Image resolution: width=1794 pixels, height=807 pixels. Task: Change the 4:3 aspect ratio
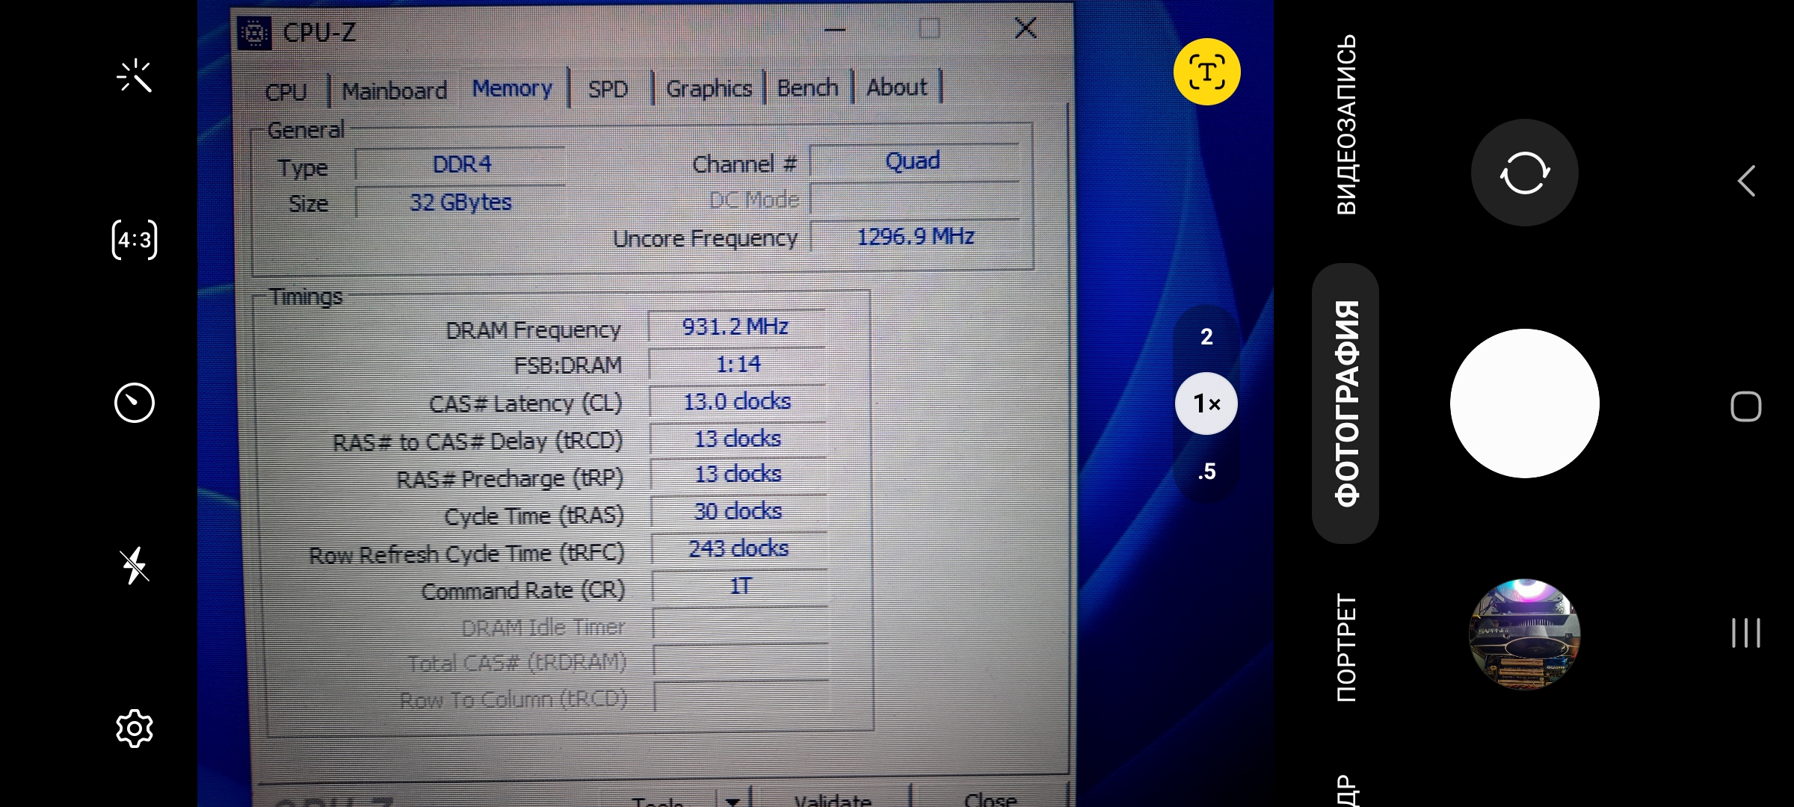pos(135,240)
